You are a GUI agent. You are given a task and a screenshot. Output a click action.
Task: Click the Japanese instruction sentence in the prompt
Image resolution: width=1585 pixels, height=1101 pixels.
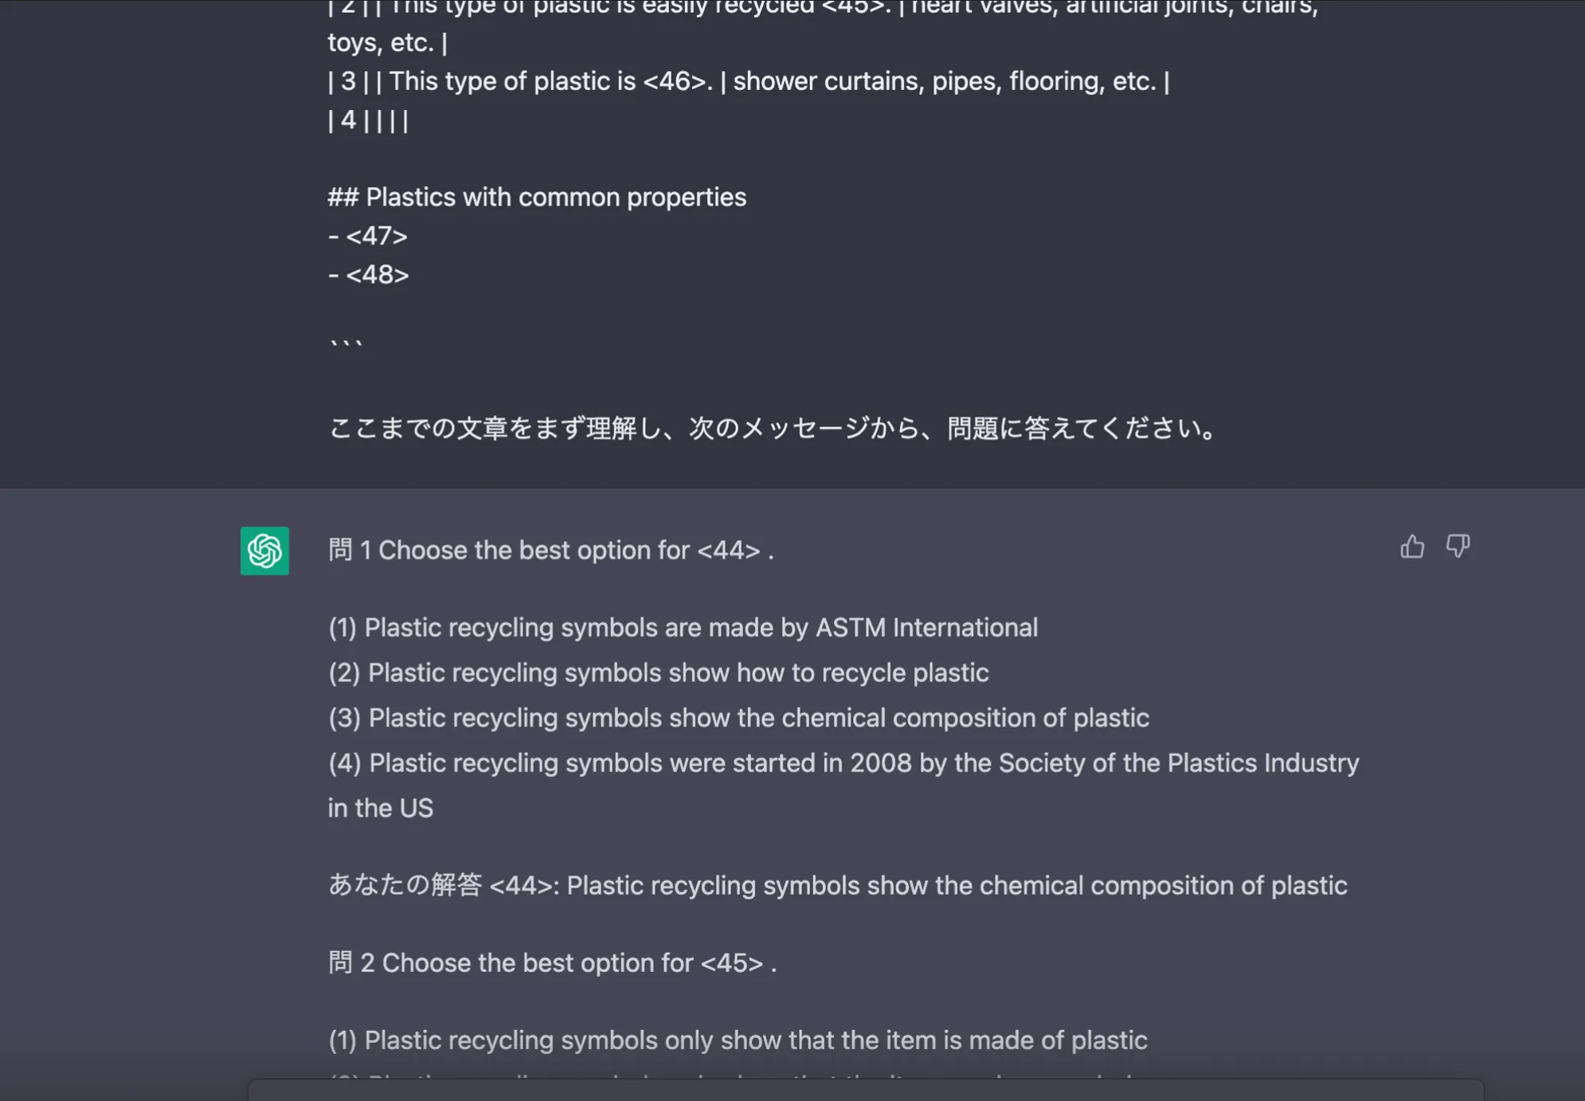772,428
